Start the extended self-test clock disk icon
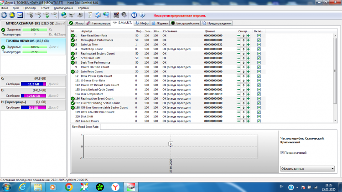This screenshot has height=192, width=342. 38,15
